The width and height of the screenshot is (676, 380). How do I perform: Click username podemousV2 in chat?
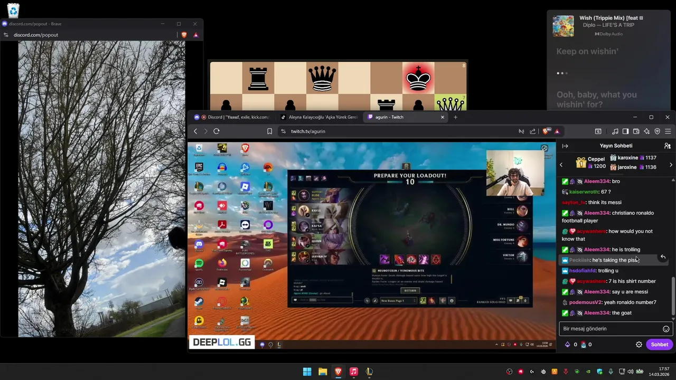point(585,302)
